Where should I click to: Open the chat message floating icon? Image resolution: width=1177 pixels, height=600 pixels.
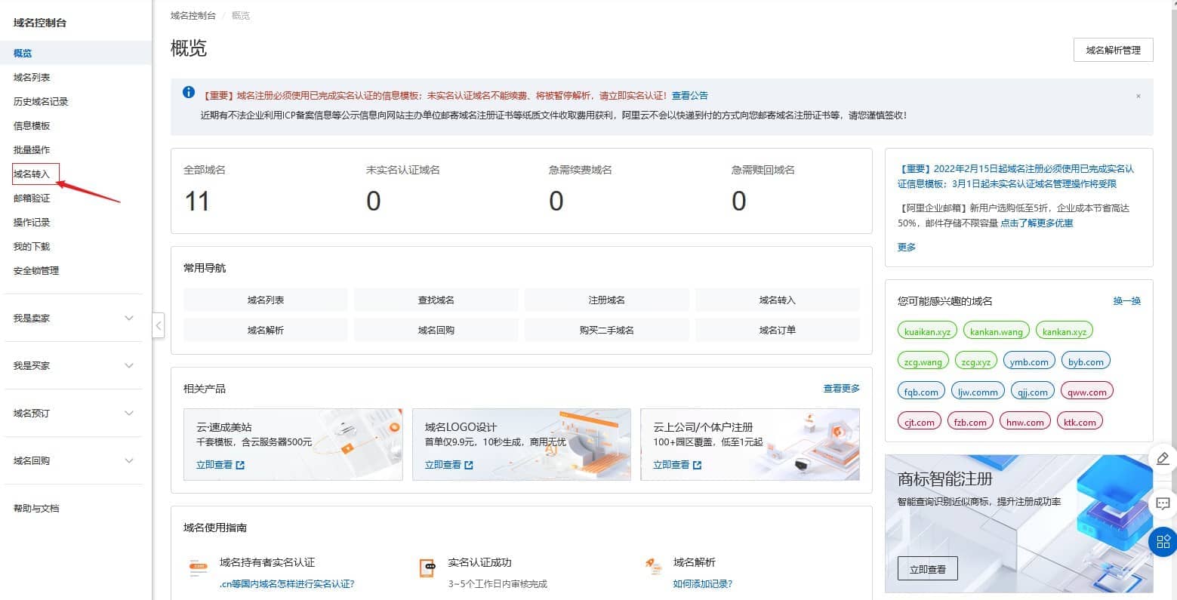pos(1163,503)
